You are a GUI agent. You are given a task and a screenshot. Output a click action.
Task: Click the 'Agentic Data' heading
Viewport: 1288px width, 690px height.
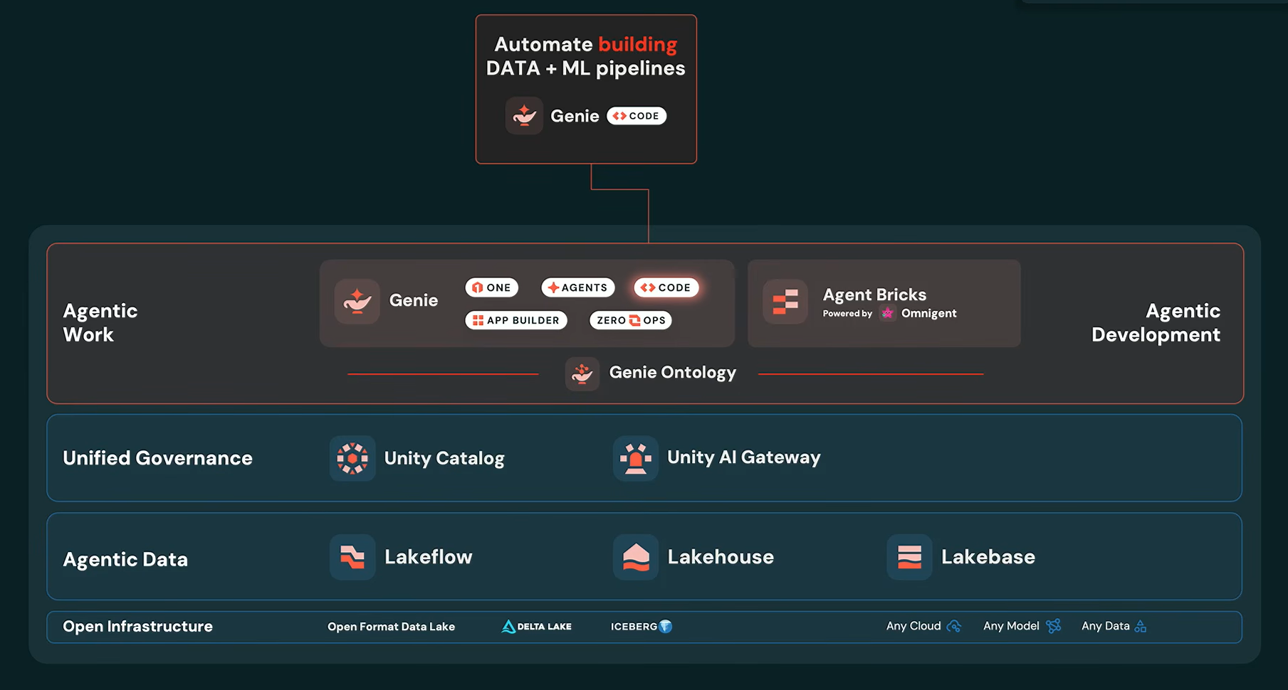point(125,560)
